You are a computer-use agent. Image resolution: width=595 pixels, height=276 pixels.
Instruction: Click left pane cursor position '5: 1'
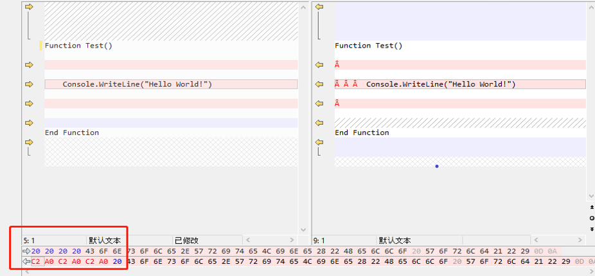click(29, 240)
